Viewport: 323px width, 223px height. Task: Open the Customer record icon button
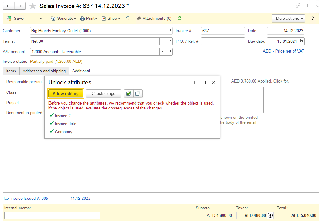(x=169, y=31)
